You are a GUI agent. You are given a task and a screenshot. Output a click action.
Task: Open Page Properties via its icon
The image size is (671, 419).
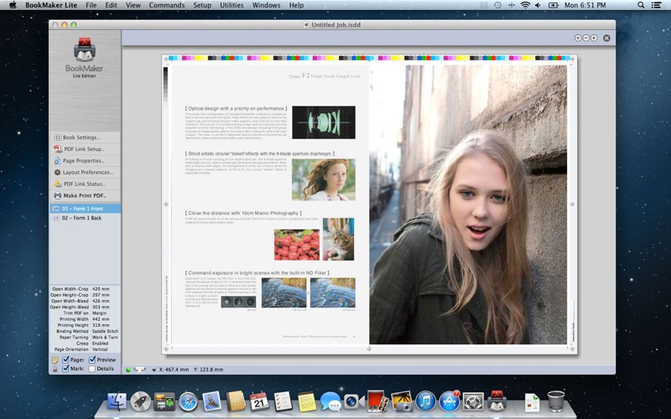point(58,160)
